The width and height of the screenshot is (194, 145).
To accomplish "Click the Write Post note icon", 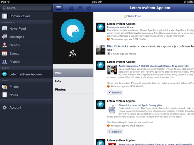I will tap(125, 16).
